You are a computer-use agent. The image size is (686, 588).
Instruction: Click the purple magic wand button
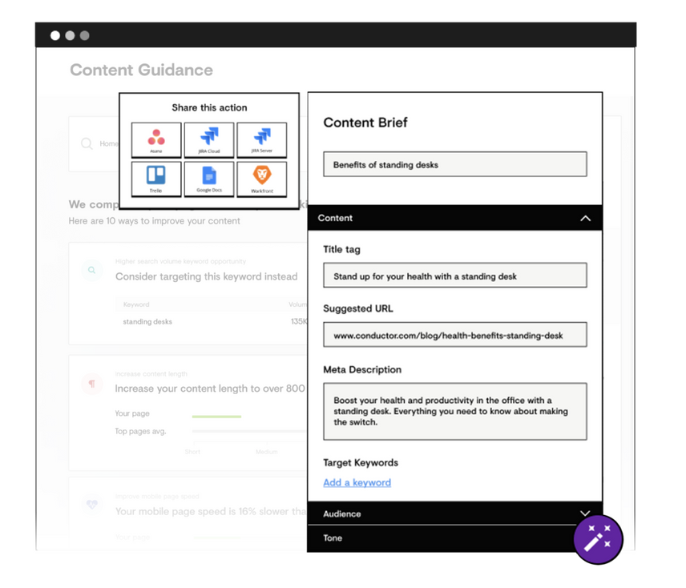(598, 539)
